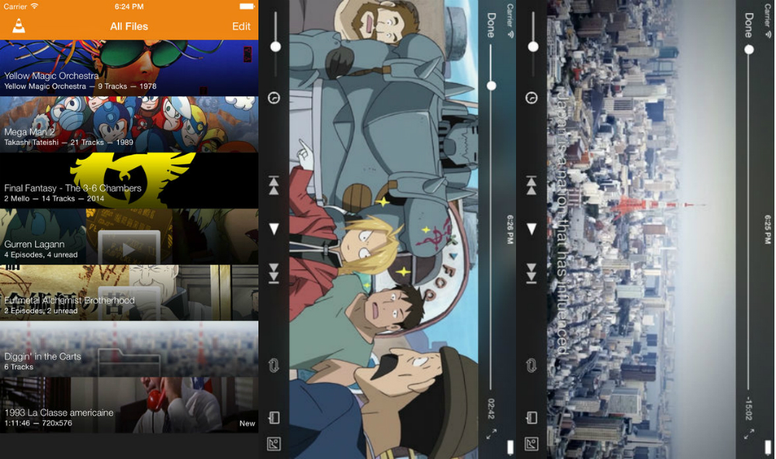Click the playback speed clock icon on the anime video

(273, 98)
